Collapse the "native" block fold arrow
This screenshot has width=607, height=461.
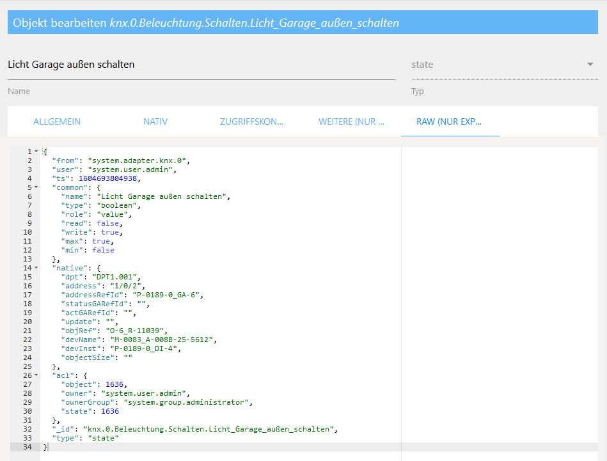tap(36, 268)
